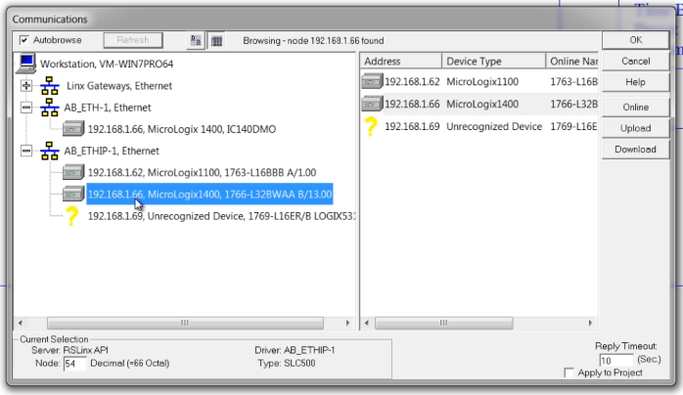
Task: Click 1769-L16E online name cell
Action: pos(573,126)
